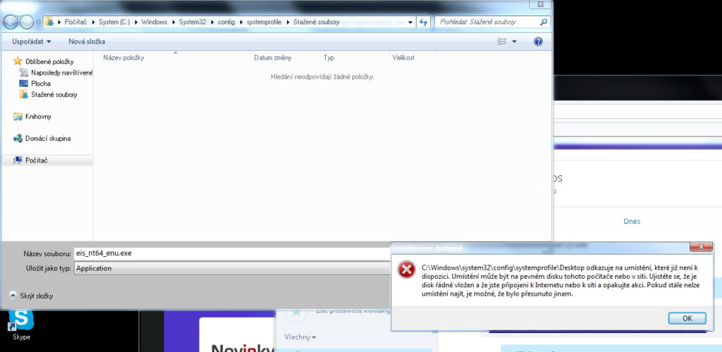The height and width of the screenshot is (352, 722).
Task: Click the Prohledat: Stažené soubory search field
Action: coord(487,22)
